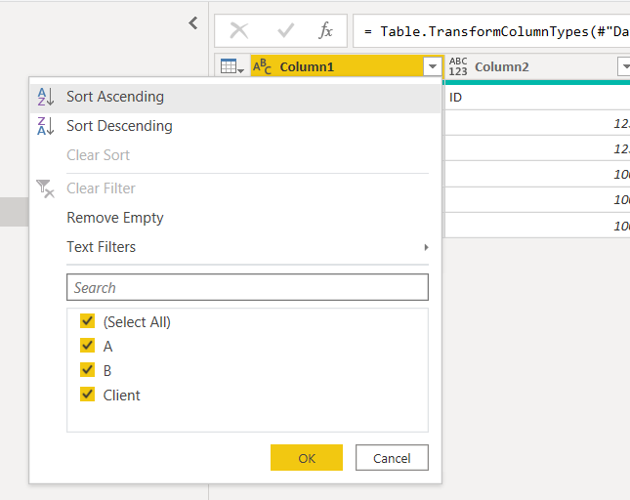Click the Z-A sort descending icon
The image size is (630, 500).
(x=45, y=126)
